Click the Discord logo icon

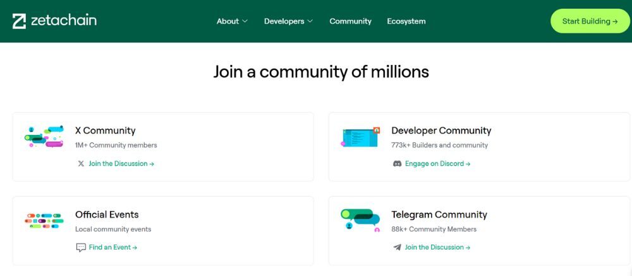coord(397,163)
